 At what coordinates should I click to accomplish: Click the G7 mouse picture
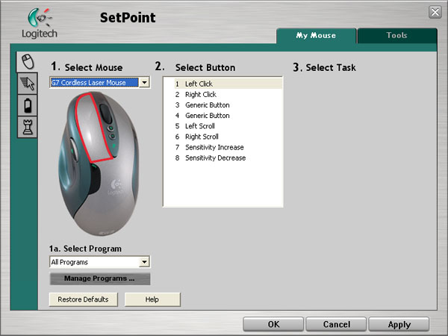click(x=99, y=164)
